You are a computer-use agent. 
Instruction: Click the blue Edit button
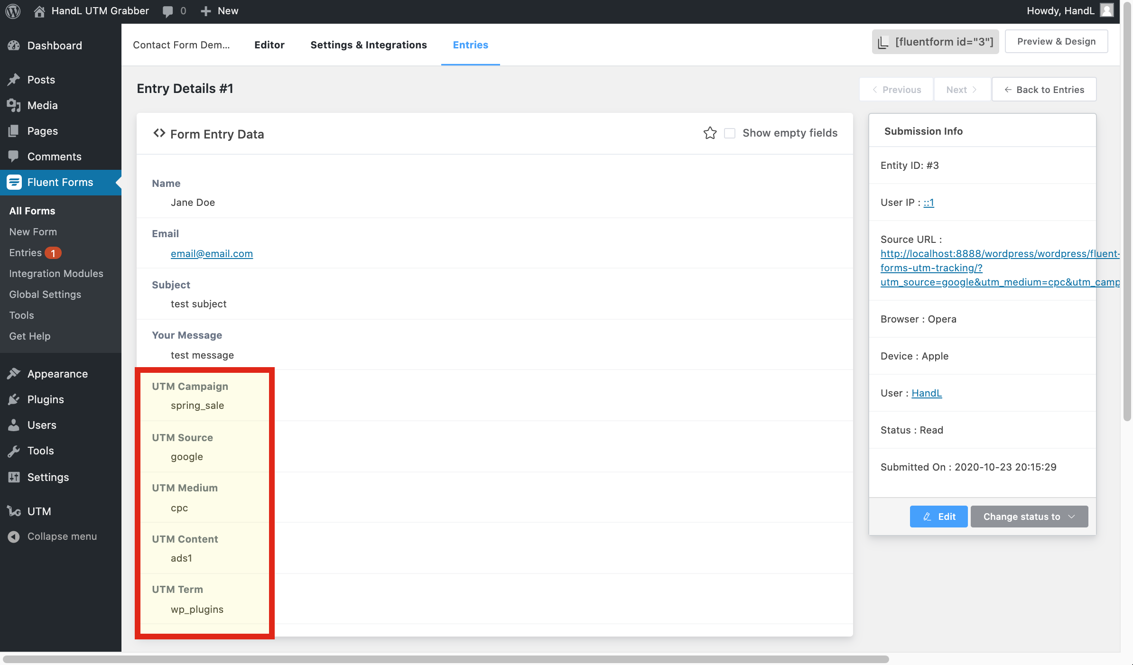tap(938, 517)
